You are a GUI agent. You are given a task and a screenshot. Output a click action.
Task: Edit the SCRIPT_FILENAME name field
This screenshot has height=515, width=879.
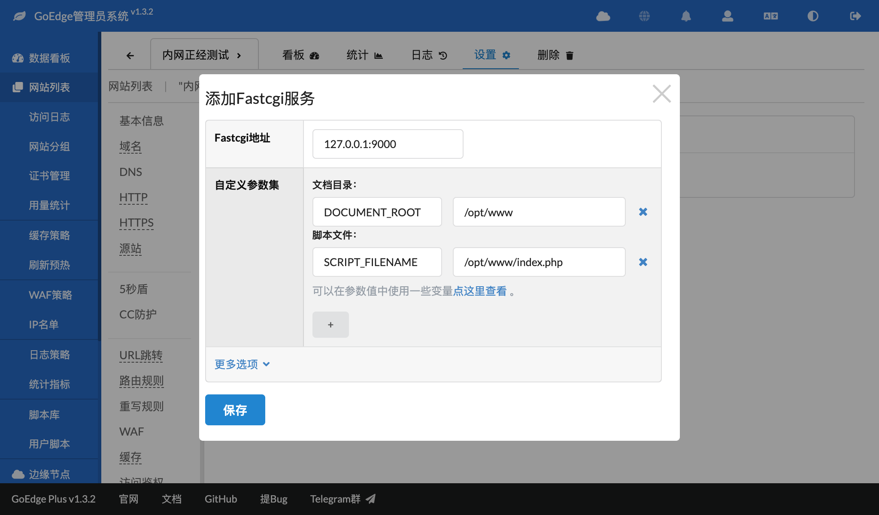(377, 262)
